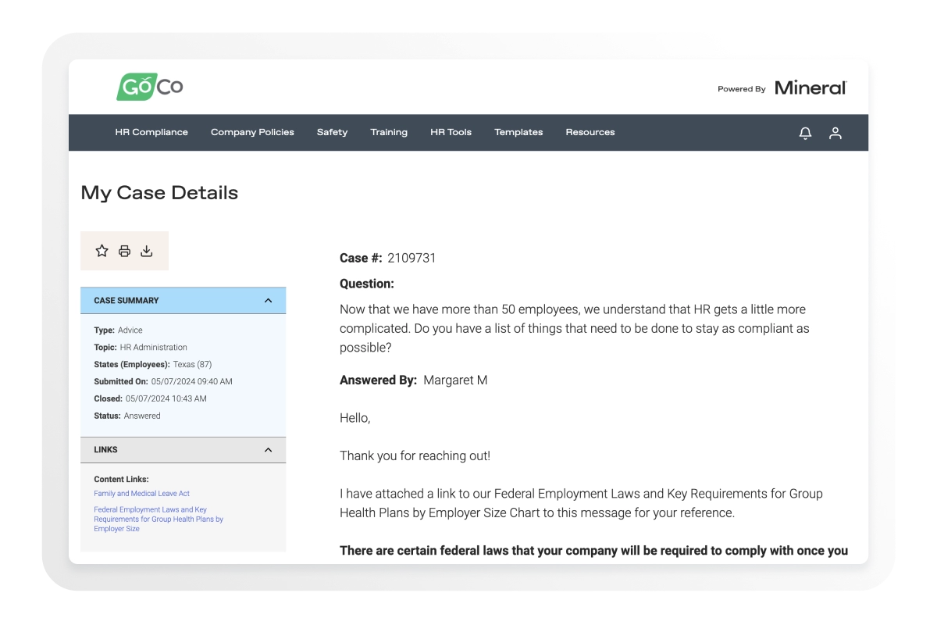Print the case details

click(x=123, y=250)
